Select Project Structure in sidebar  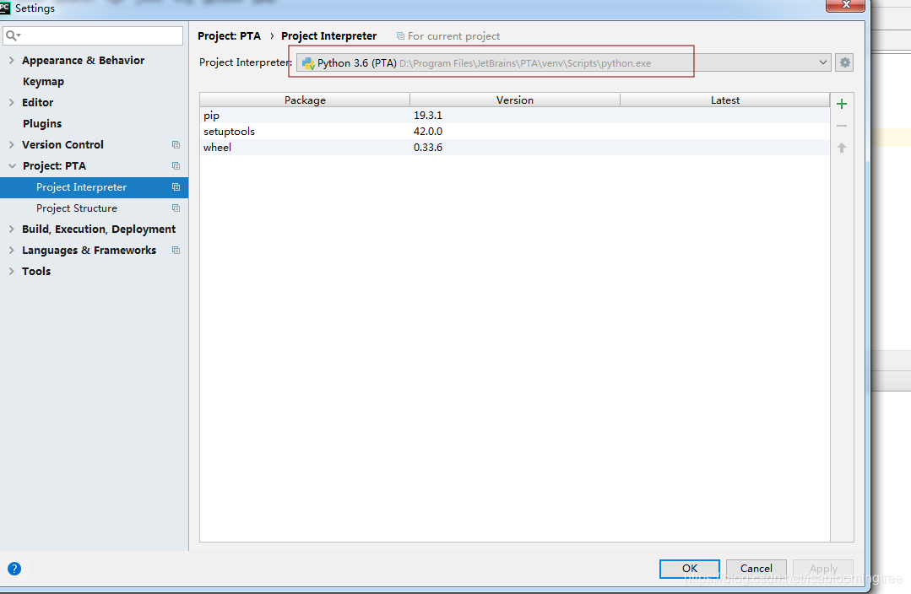[x=77, y=208]
